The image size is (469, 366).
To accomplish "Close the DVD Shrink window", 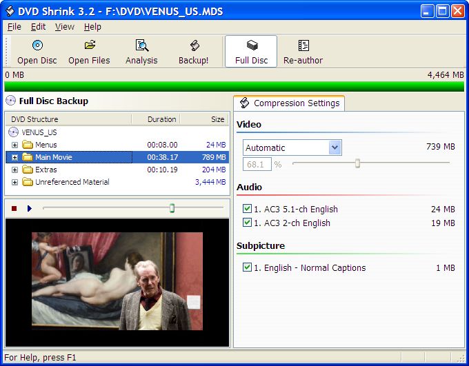I will pos(458,11).
